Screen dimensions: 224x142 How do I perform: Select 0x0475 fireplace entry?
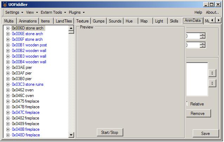pos(26,101)
